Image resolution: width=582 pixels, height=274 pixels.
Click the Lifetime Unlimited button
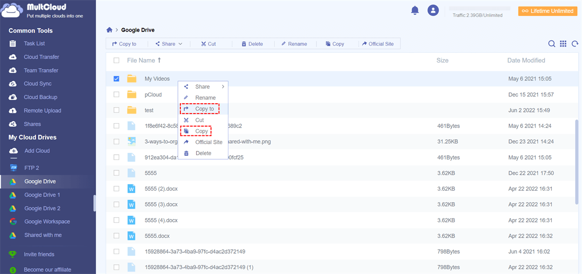(x=548, y=11)
